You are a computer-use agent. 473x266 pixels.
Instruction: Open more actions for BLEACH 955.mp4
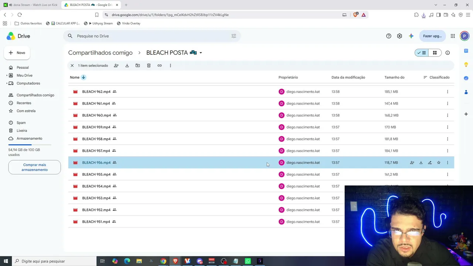(x=448, y=174)
